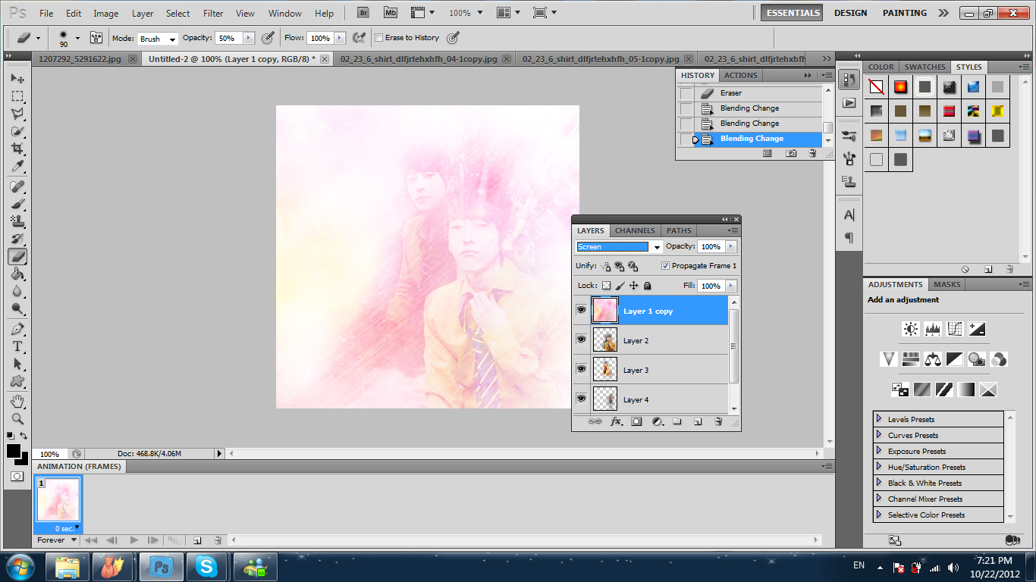
Task: Hide Layer 4 using its eye icon
Action: pyautogui.click(x=581, y=399)
